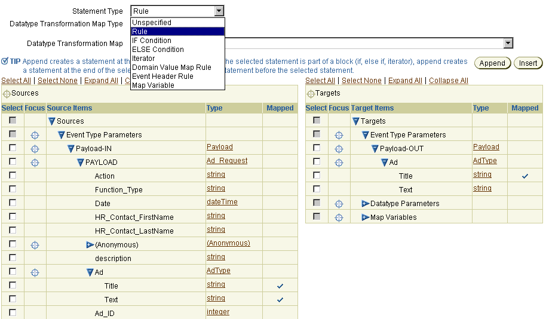The width and height of the screenshot is (546, 319).
Task: Open the integer type link for Ad_ID
Action: click(218, 312)
